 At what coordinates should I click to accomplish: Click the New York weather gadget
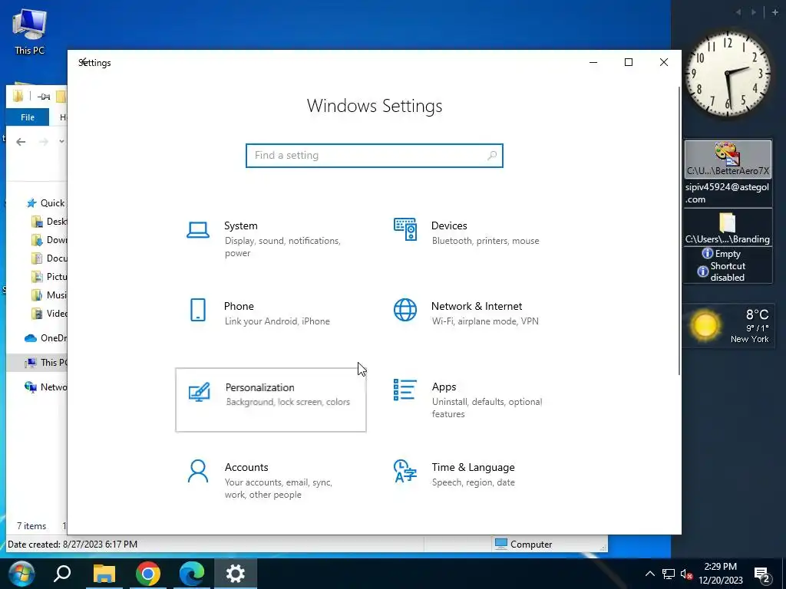[x=728, y=325]
